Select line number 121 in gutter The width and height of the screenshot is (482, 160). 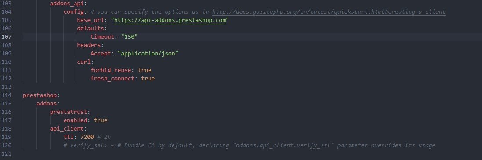(7, 153)
